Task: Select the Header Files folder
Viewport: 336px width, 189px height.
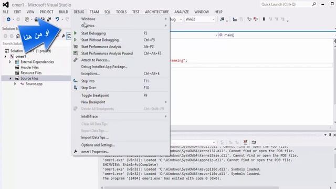Action: click(29, 67)
